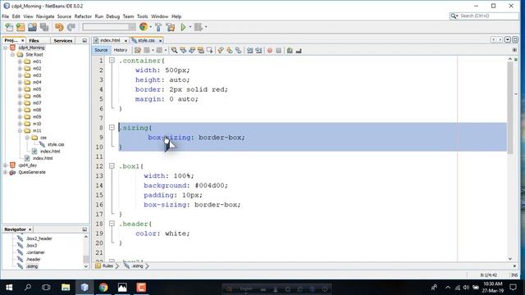The width and height of the screenshot is (525, 295).
Task: Open Chrome from the Windows taskbar
Action: point(103,288)
